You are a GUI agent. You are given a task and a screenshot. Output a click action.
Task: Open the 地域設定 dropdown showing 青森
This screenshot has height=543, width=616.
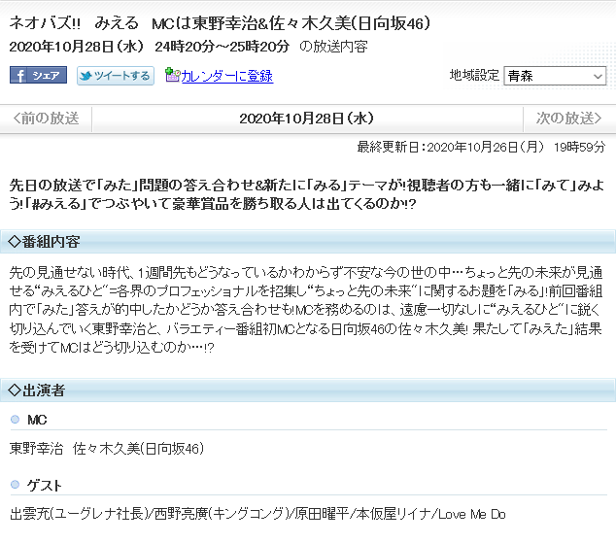tap(555, 76)
